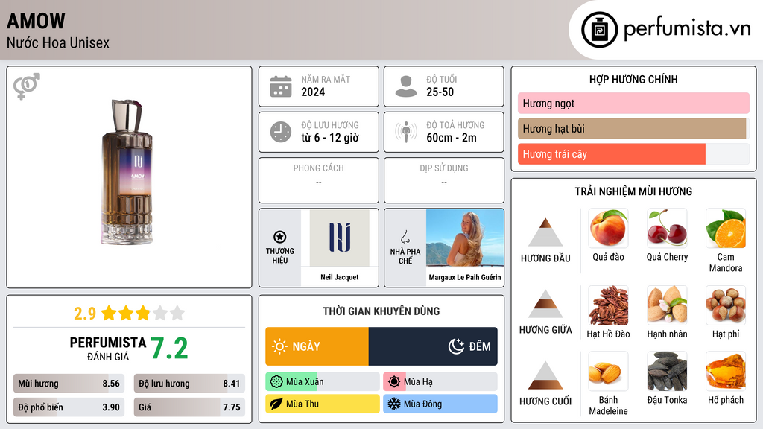Click the calendar icon for launch year

[x=281, y=86]
